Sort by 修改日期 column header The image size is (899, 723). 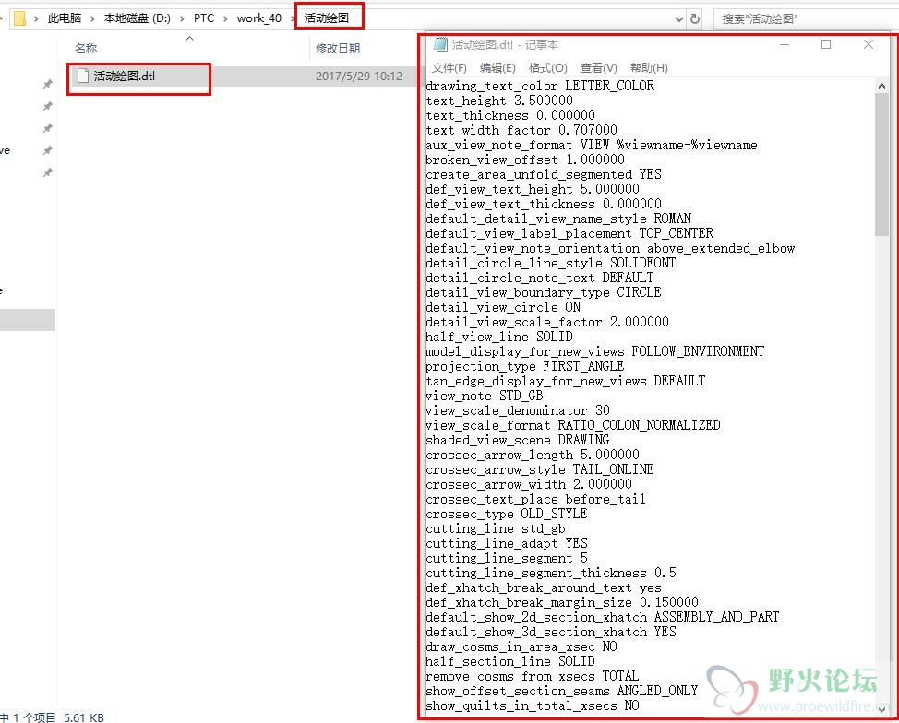pos(338,49)
